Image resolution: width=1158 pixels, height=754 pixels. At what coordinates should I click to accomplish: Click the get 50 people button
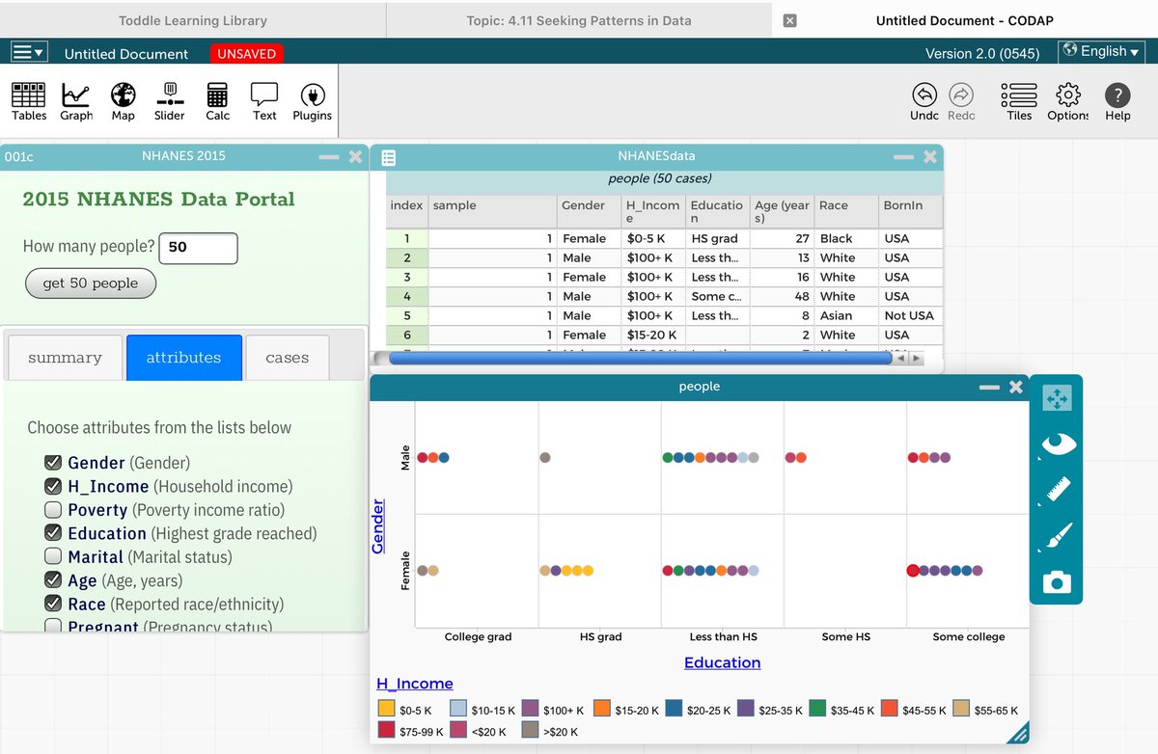(x=91, y=283)
